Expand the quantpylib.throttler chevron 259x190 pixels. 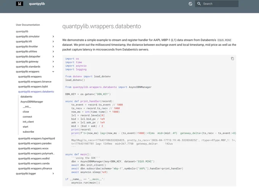click(53, 46)
